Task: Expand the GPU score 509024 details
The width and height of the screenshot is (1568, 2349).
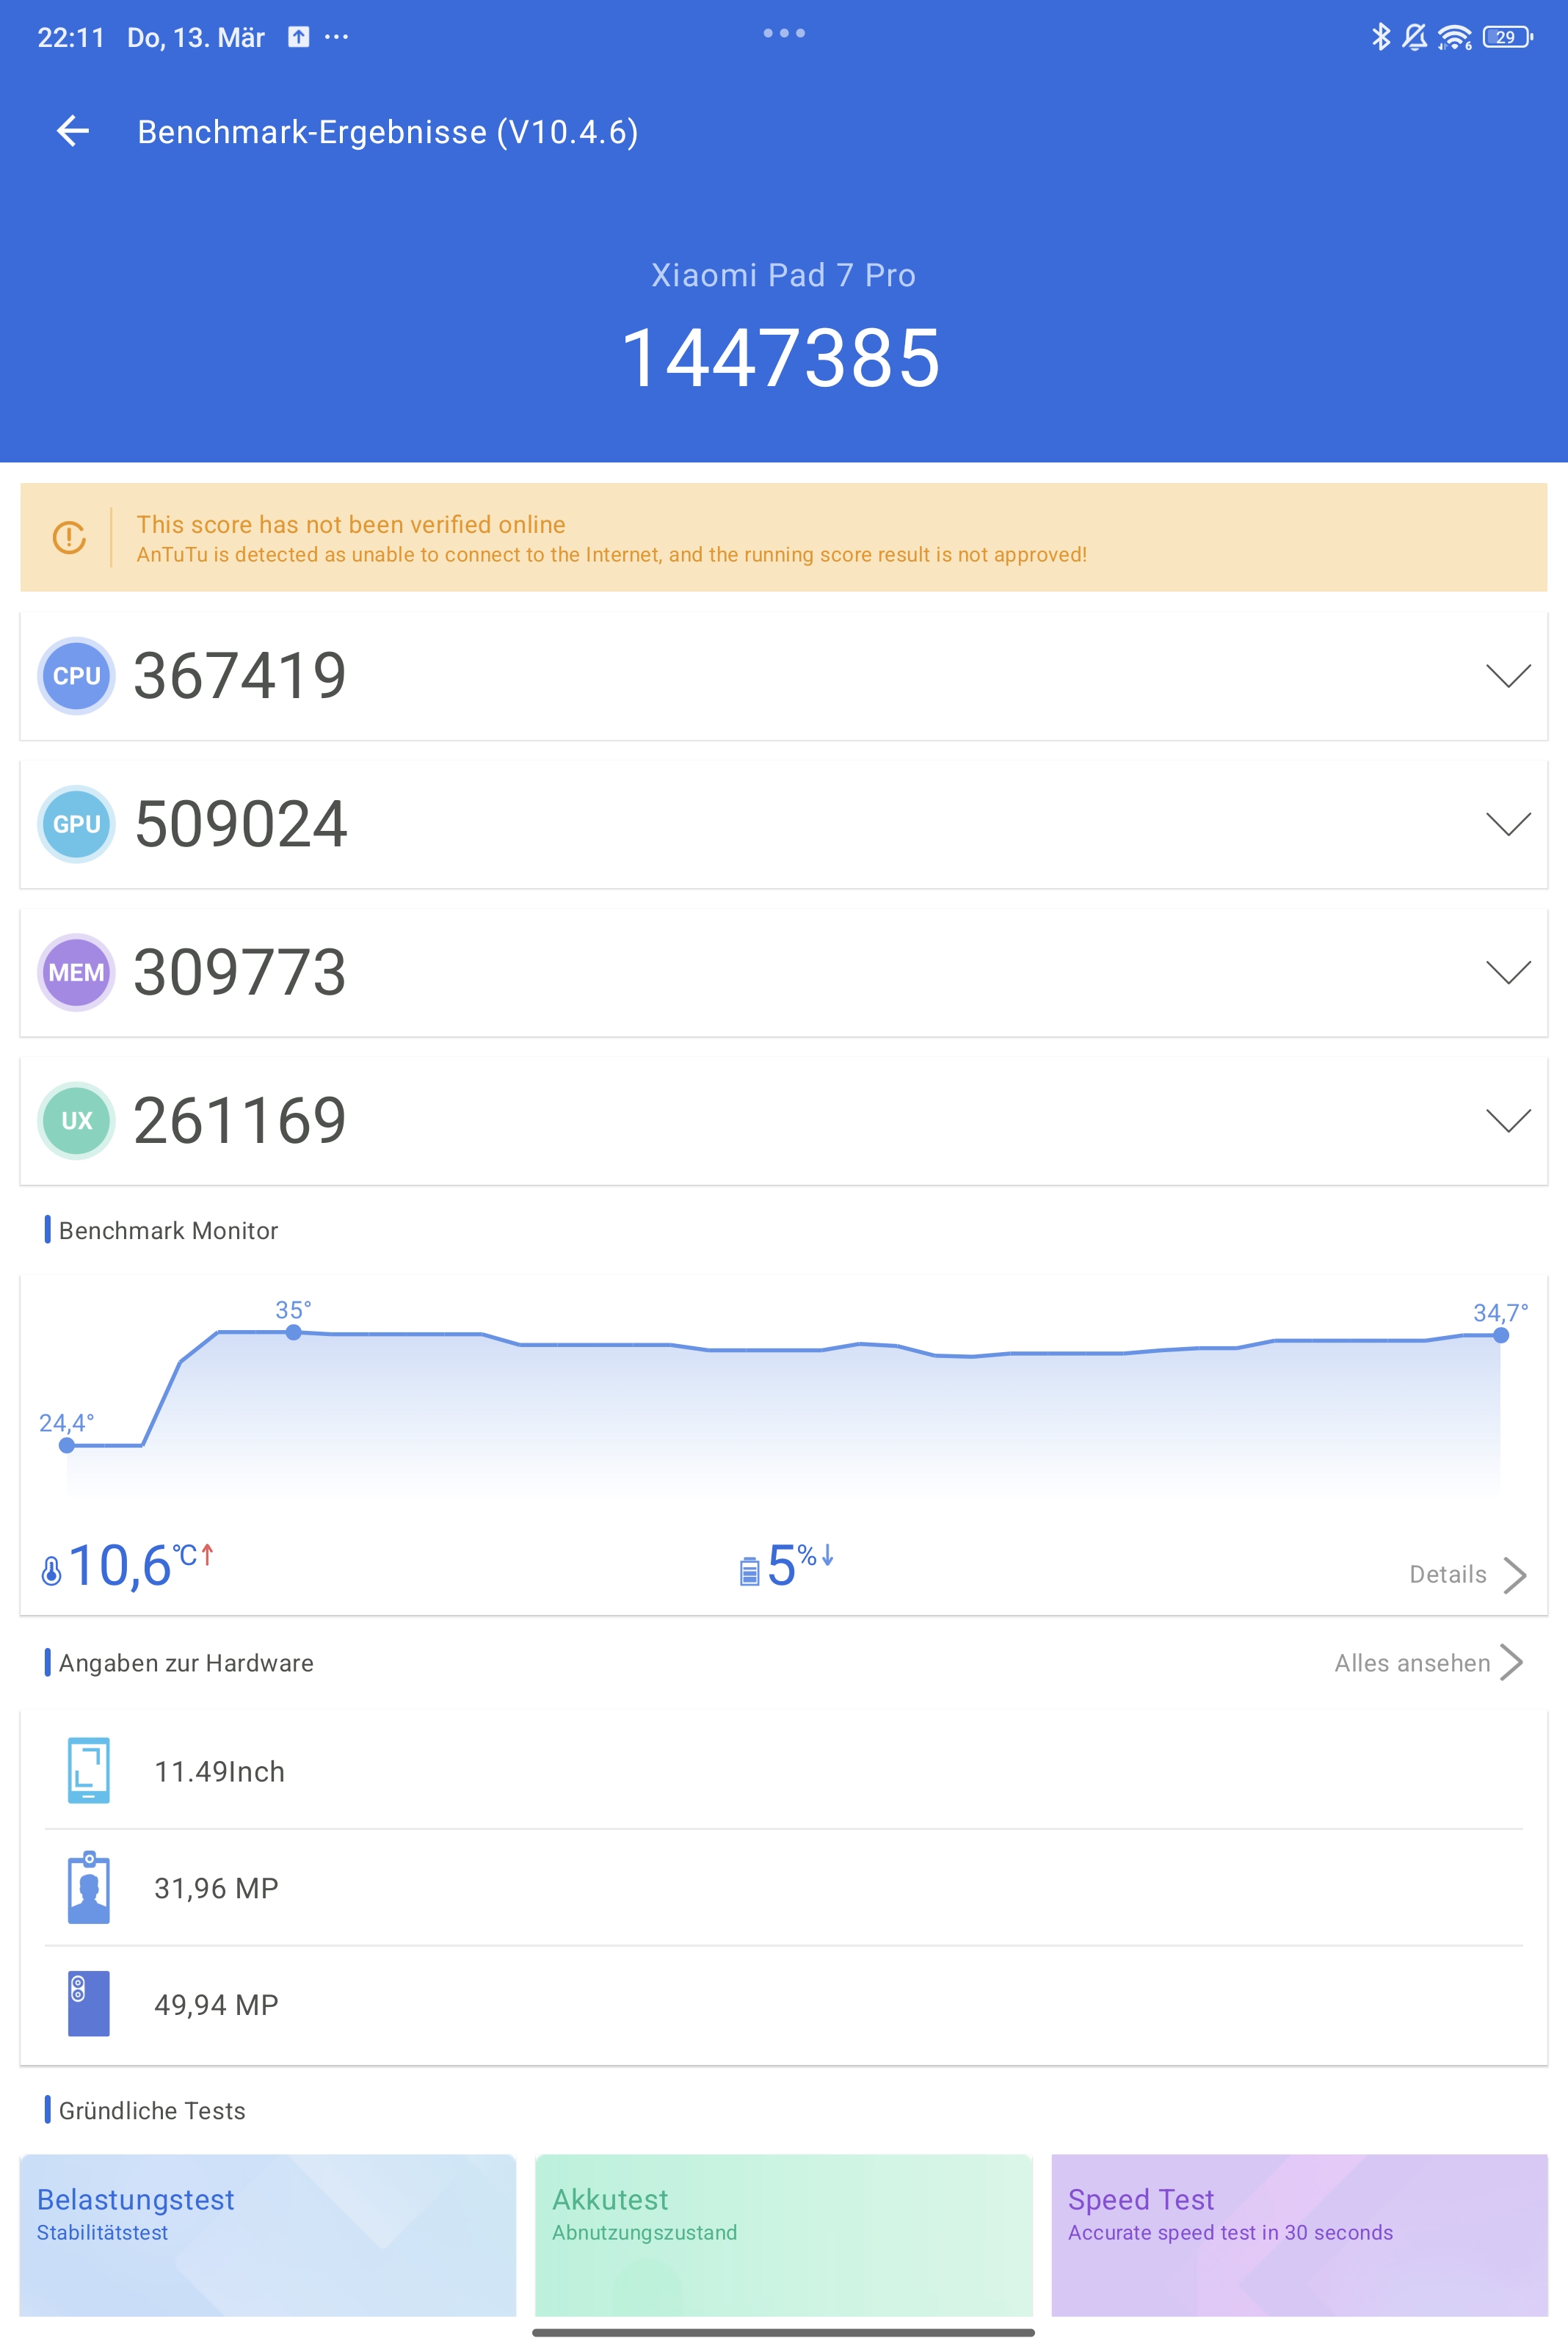Action: [1508, 824]
